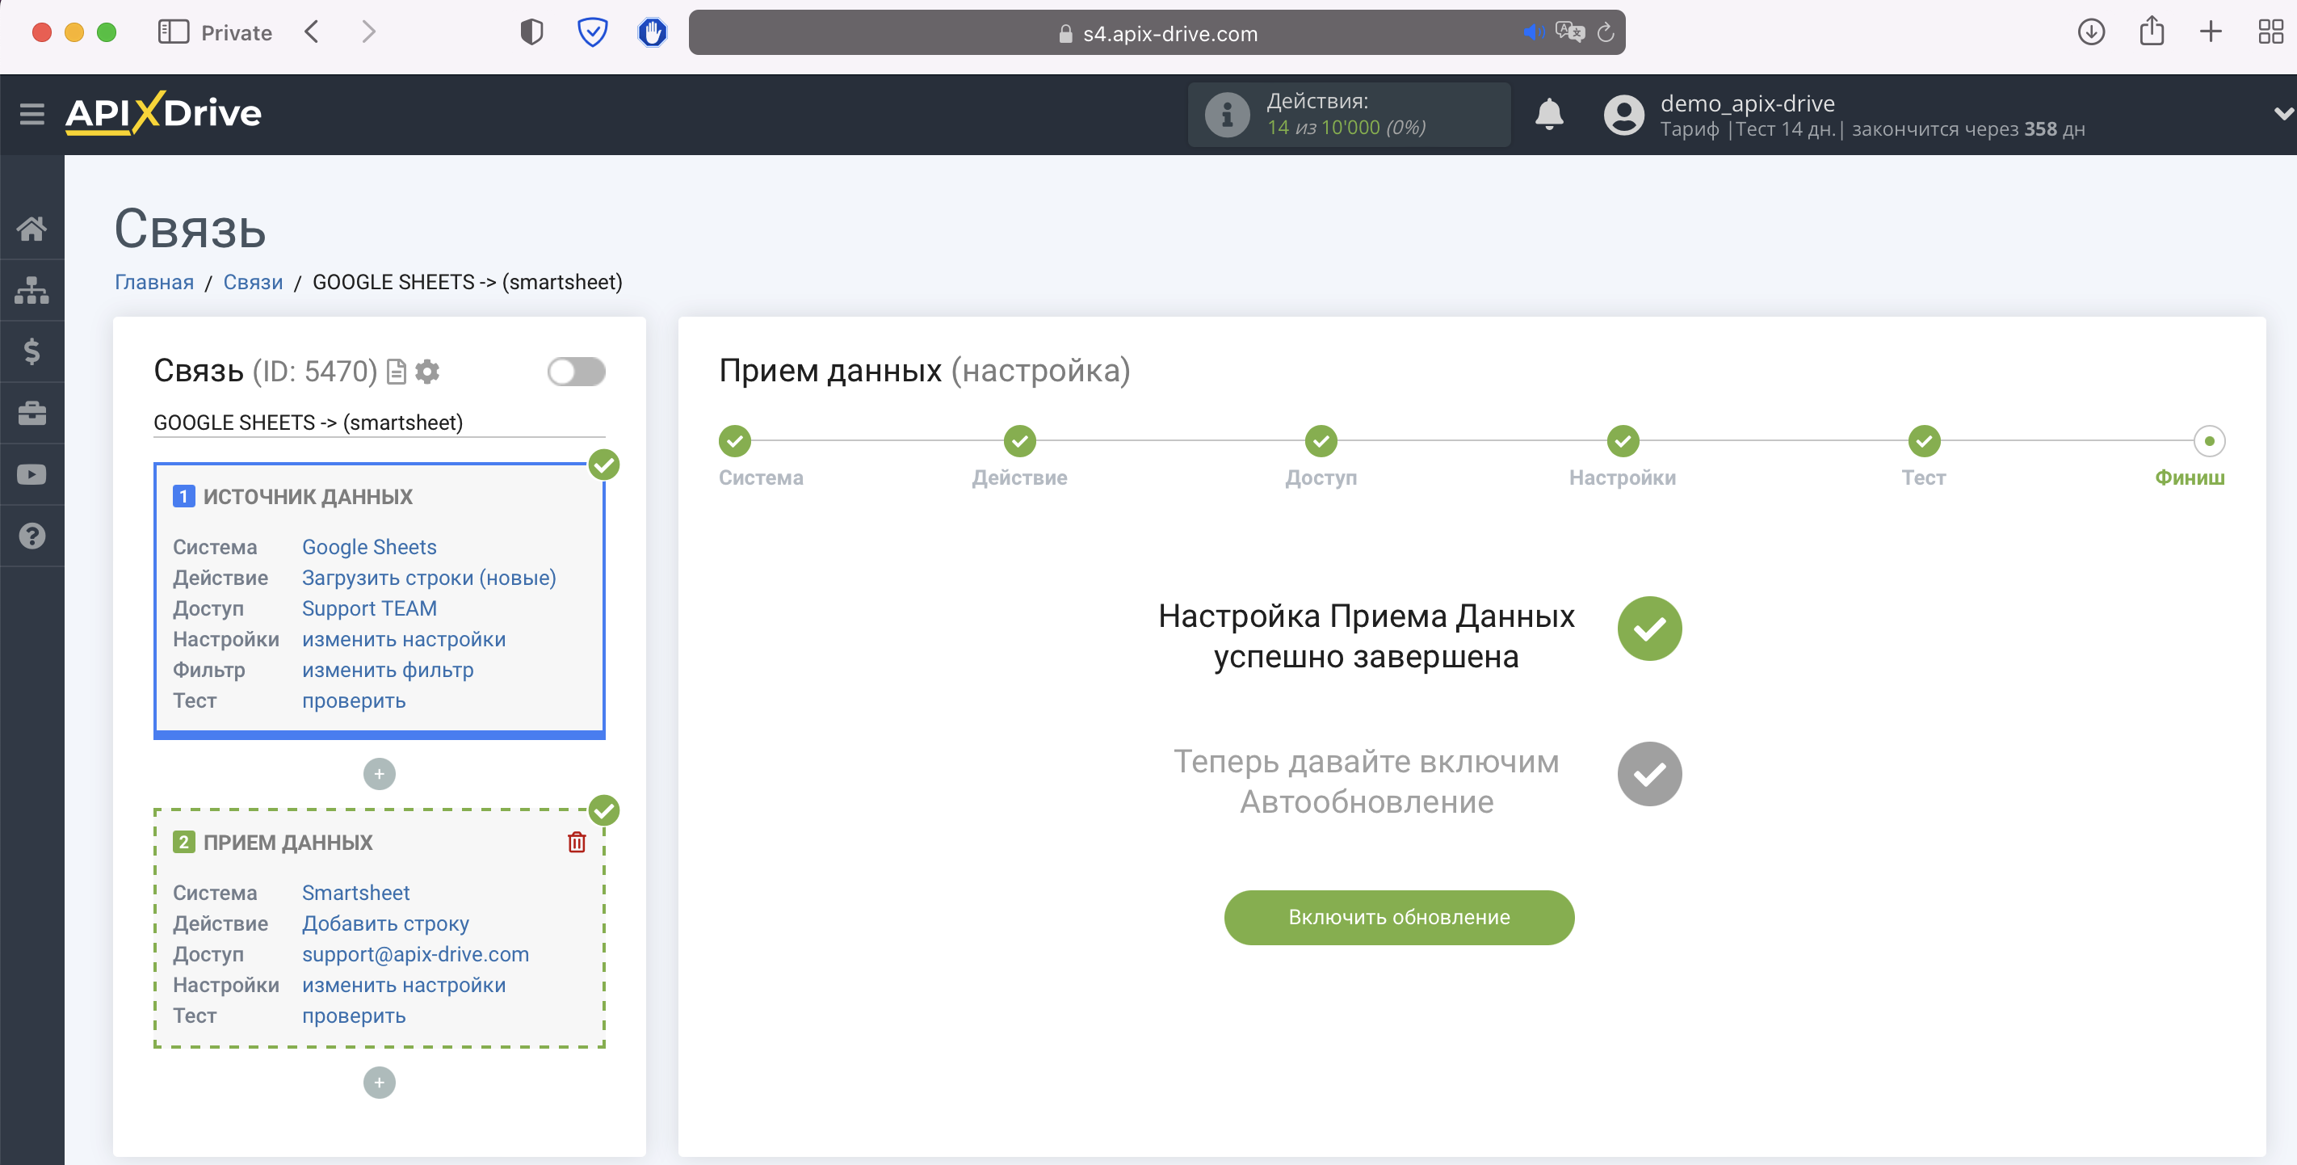This screenshot has width=2297, height=1165.
Task: Click Включить обновление button
Action: [x=1399, y=917]
